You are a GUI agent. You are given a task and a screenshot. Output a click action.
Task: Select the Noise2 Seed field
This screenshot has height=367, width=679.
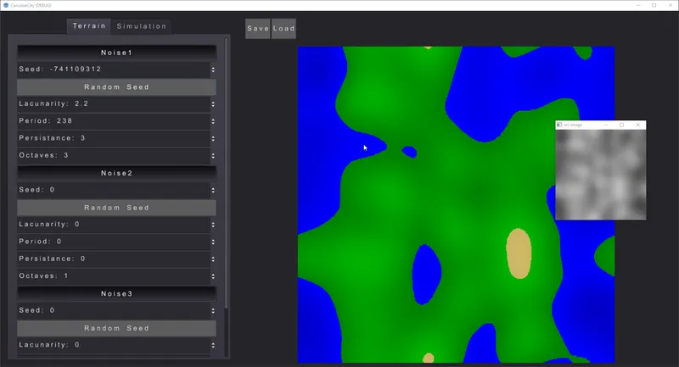click(x=114, y=190)
